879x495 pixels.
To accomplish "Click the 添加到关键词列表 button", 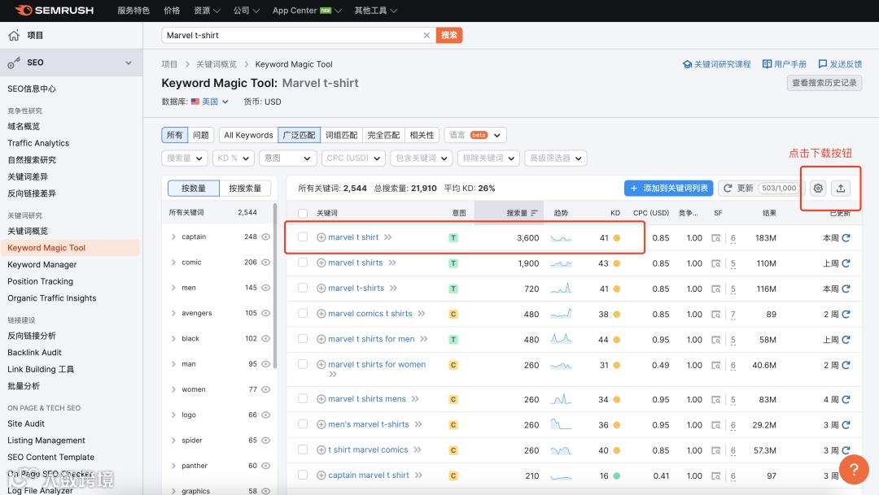I will 669,187.
